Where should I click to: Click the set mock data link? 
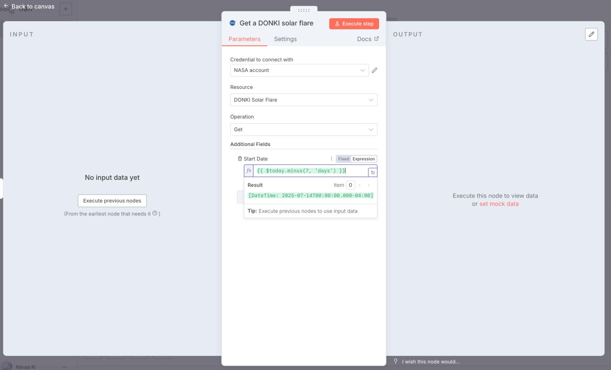point(499,204)
